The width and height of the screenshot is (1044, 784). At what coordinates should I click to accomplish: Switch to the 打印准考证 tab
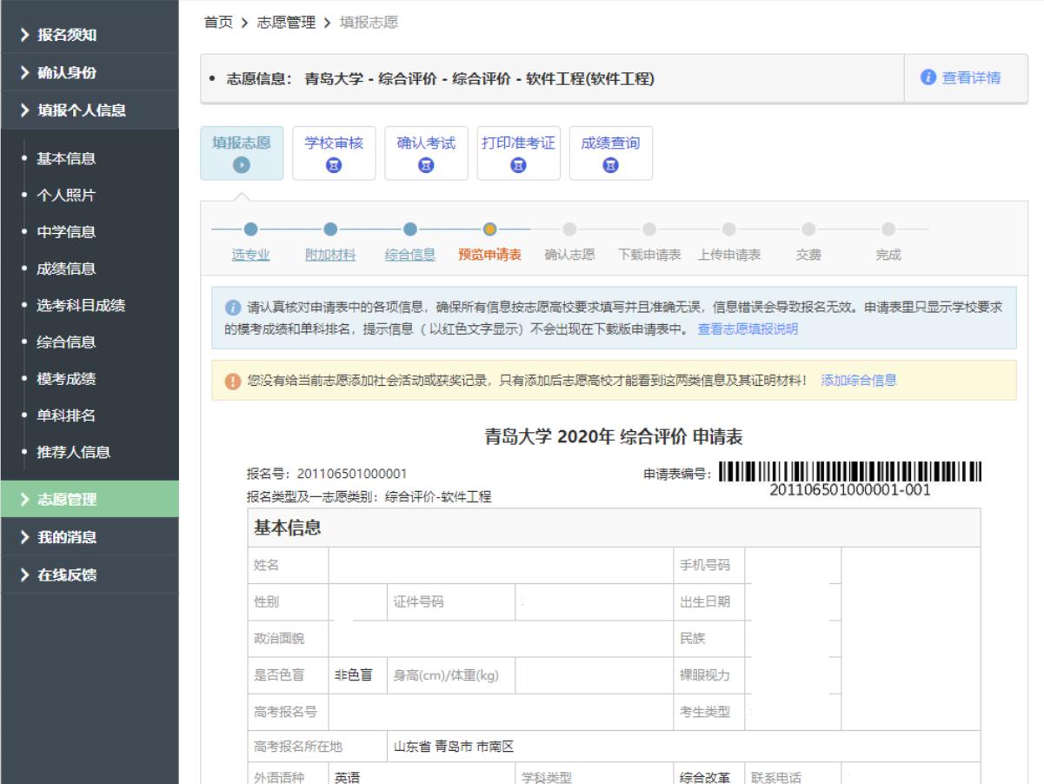(518, 153)
